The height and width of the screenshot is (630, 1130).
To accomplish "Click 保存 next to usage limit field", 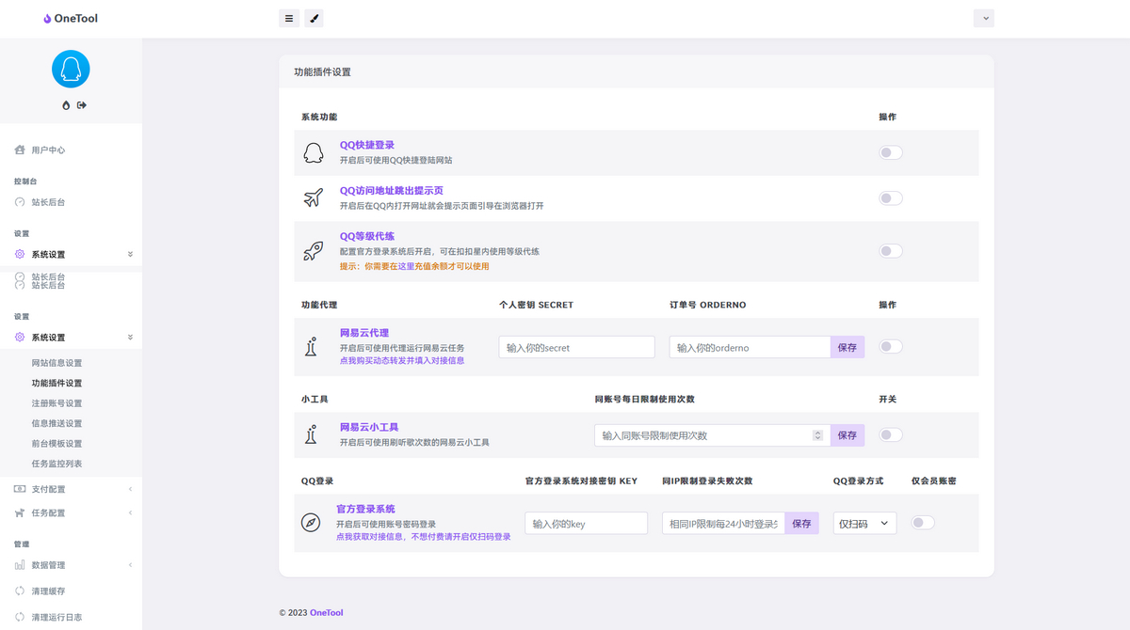I will [847, 435].
